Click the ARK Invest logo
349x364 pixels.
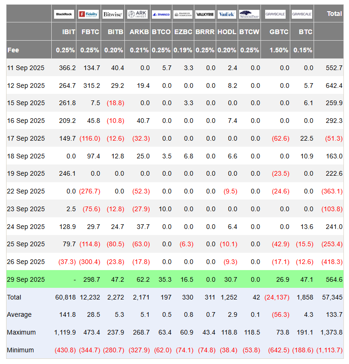[x=137, y=14]
